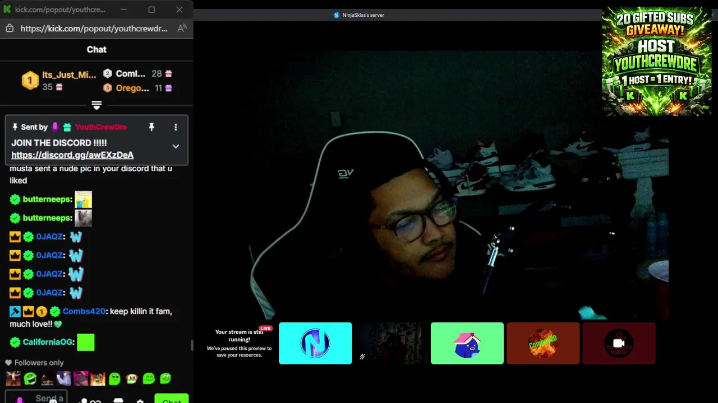Open the shop icon near chat input

(x=118, y=401)
